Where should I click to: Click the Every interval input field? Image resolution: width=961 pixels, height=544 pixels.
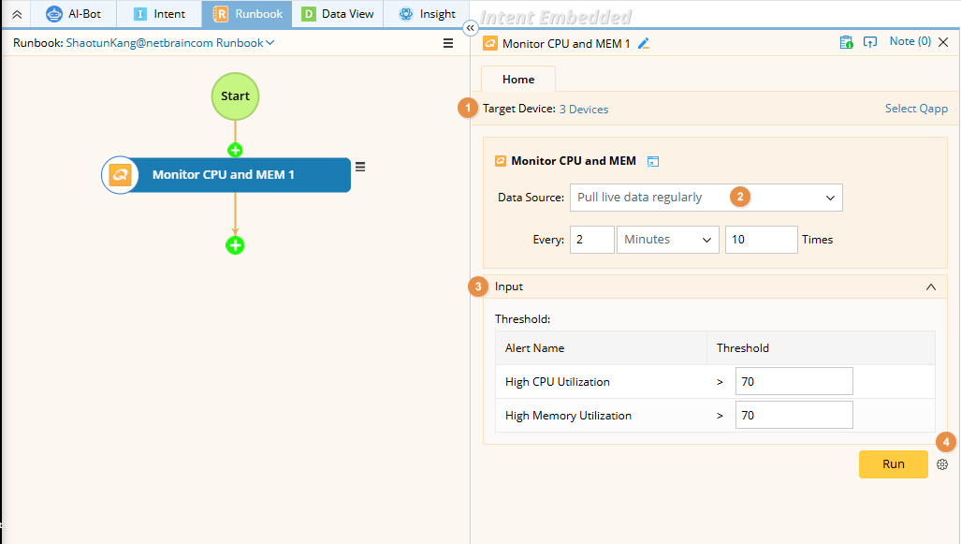click(592, 239)
